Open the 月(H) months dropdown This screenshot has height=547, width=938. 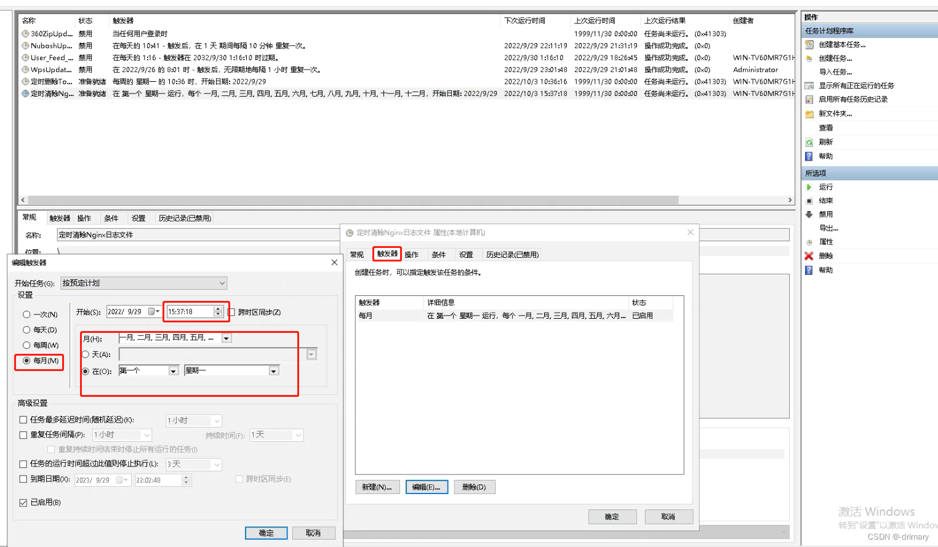tap(226, 338)
